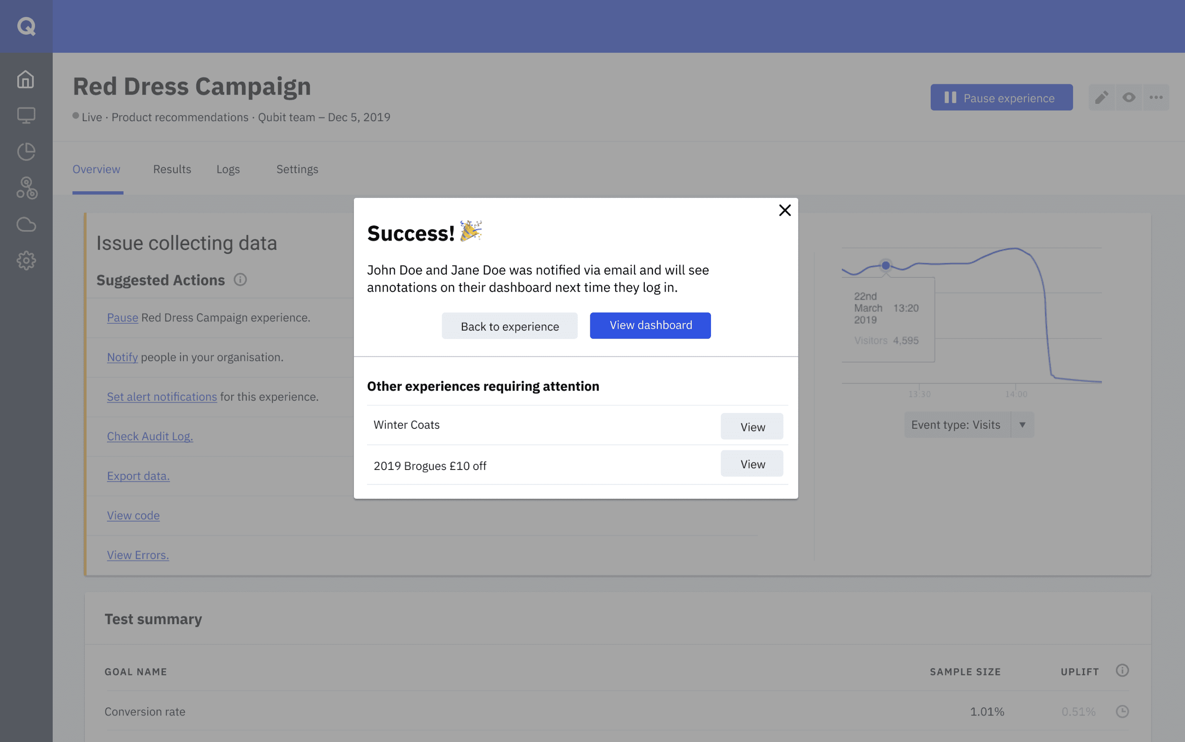The height and width of the screenshot is (742, 1185).
Task: Open the segments circles icon in sidebar
Action: (x=27, y=188)
